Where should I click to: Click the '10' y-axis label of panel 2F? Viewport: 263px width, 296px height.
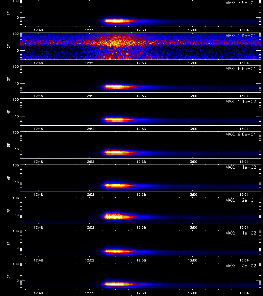(17, 50)
